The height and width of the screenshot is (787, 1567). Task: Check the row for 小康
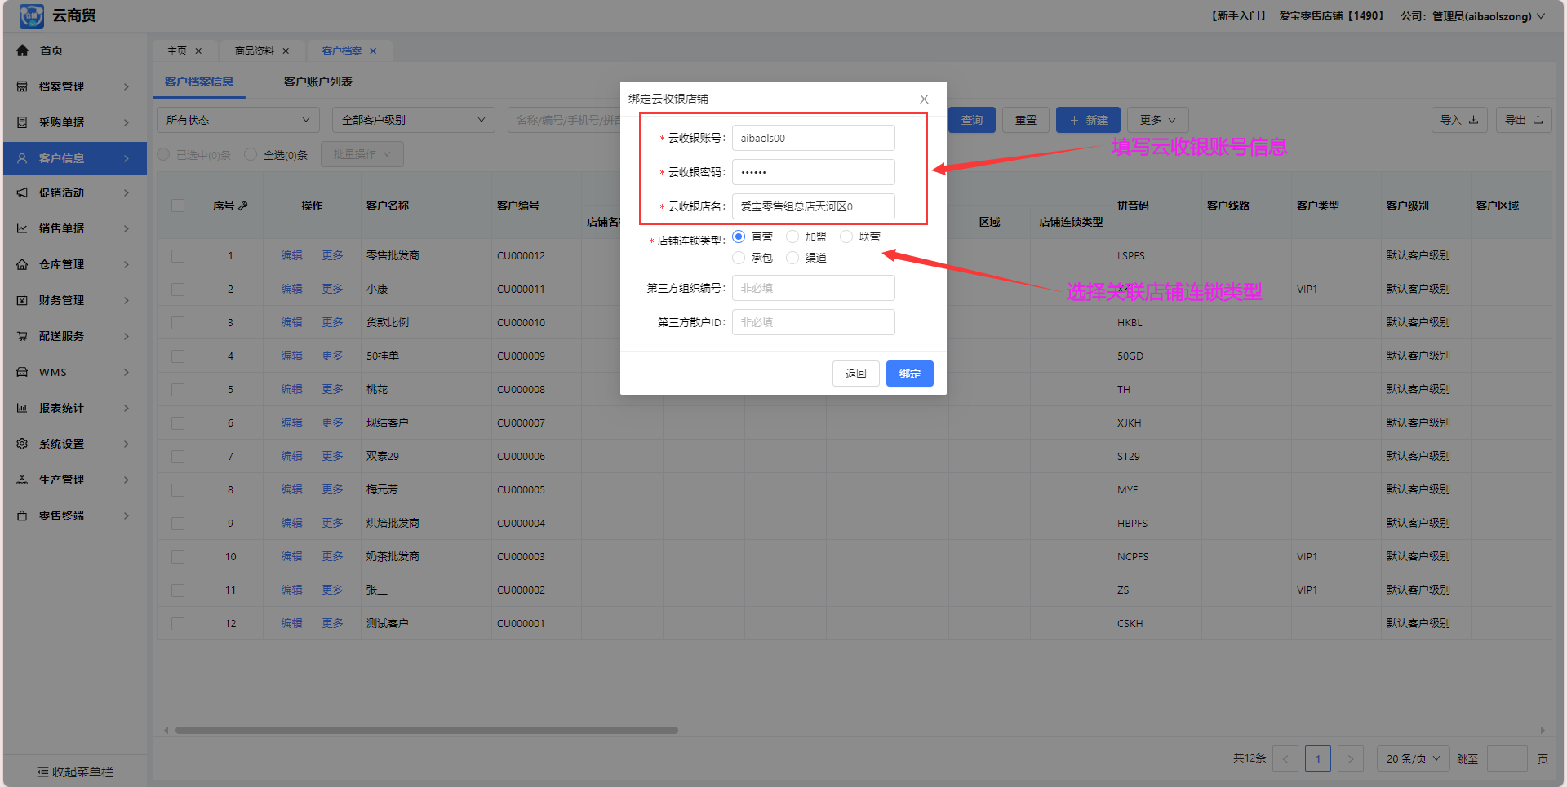tap(178, 290)
